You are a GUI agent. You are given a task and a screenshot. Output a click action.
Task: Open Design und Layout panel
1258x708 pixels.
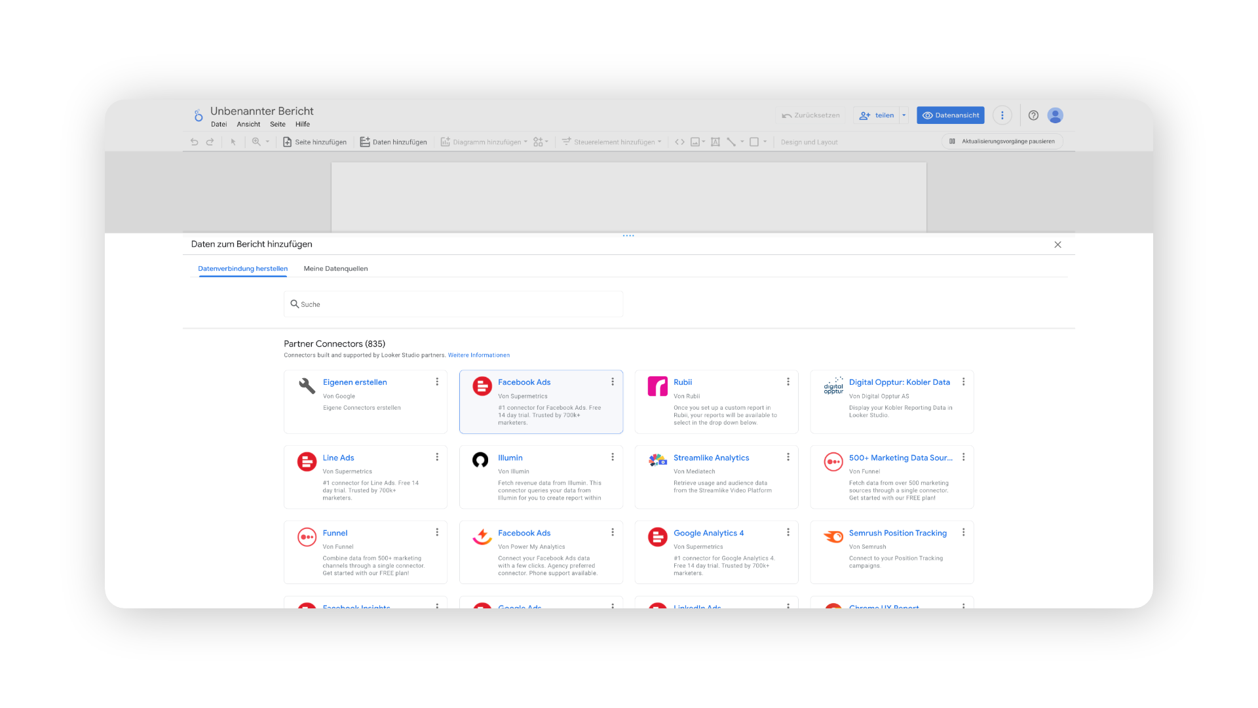click(x=809, y=142)
